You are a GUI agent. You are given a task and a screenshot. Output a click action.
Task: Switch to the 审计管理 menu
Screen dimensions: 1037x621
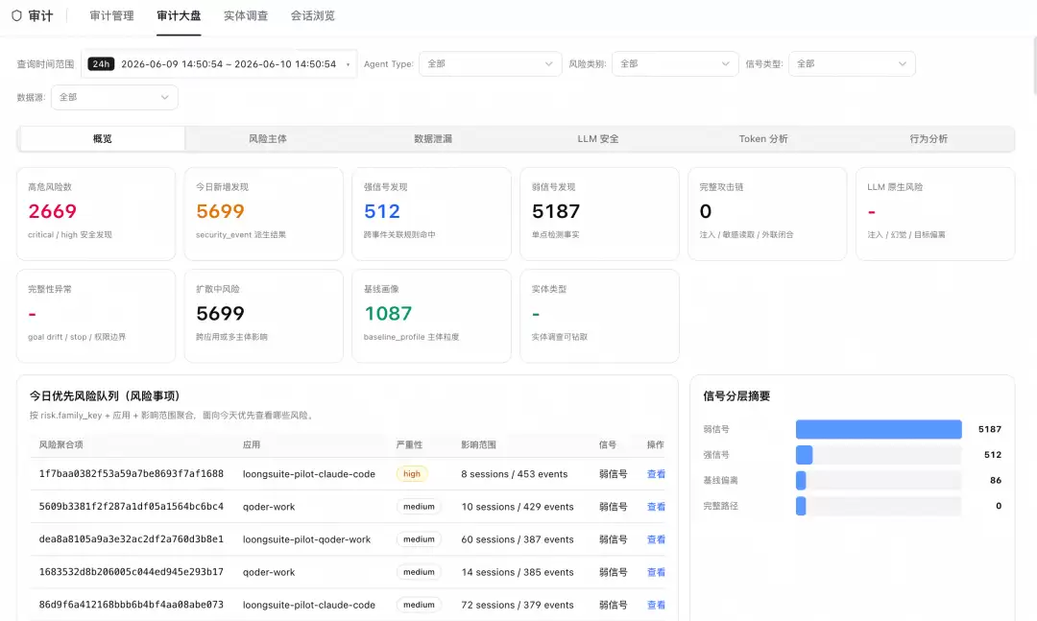[111, 16]
